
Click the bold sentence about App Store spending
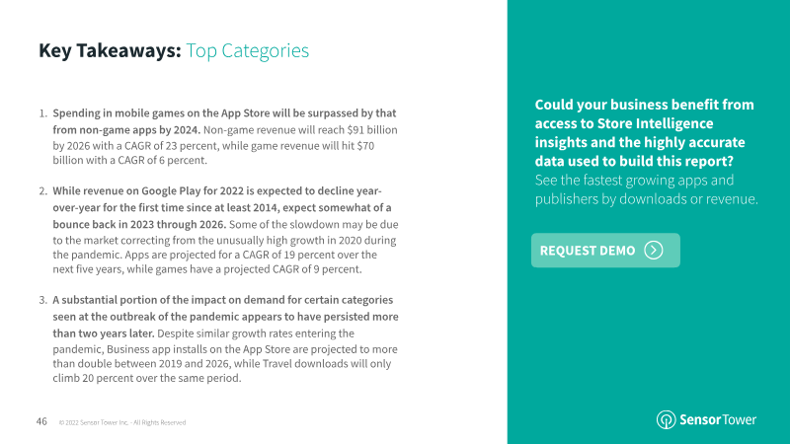point(224,121)
